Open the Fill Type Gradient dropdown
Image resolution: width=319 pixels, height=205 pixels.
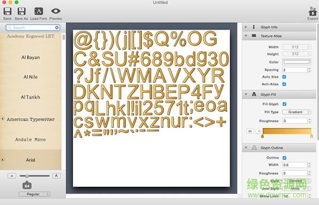click(x=297, y=112)
